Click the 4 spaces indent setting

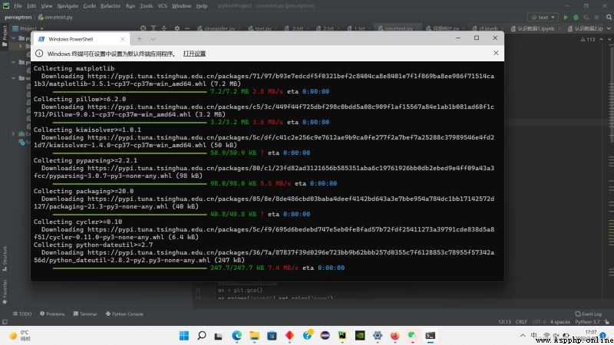(560, 322)
